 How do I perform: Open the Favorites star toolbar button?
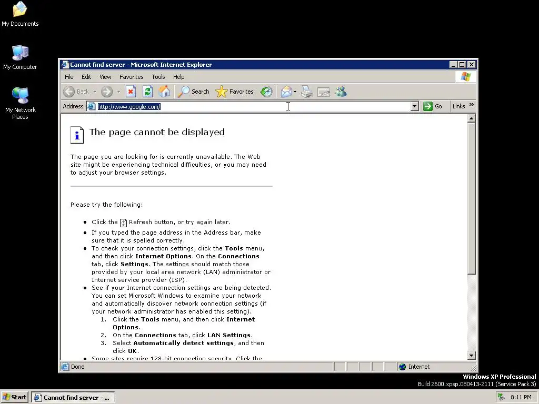pyautogui.click(x=234, y=92)
